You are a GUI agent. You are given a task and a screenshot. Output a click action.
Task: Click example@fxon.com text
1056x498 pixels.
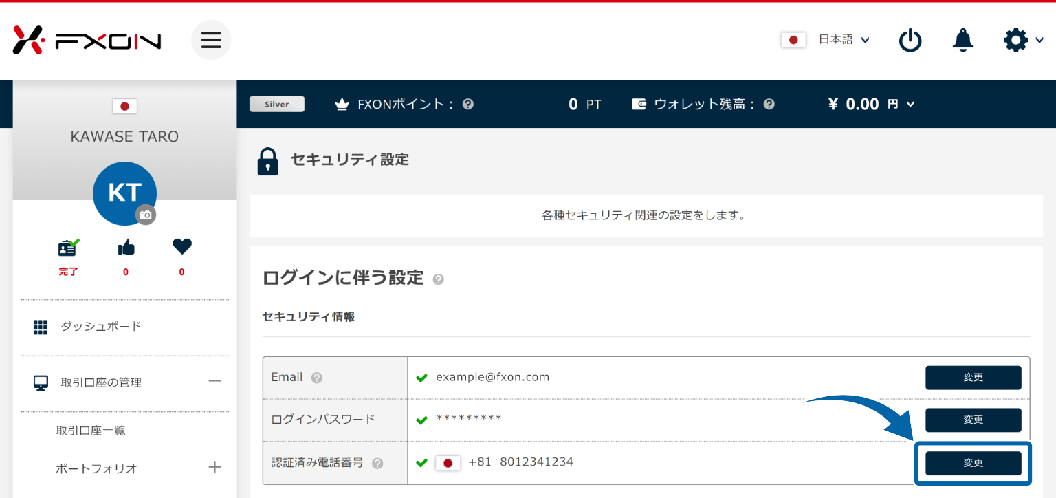(492, 377)
